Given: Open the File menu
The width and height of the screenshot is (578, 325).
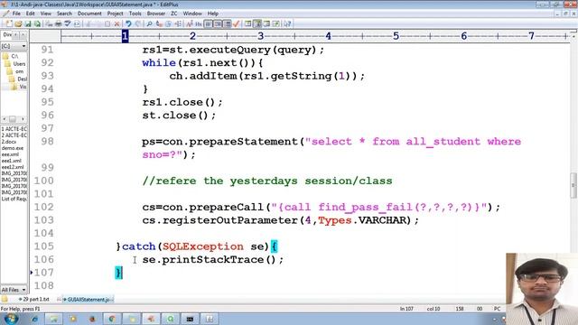Looking at the screenshot, I should tap(16, 14).
